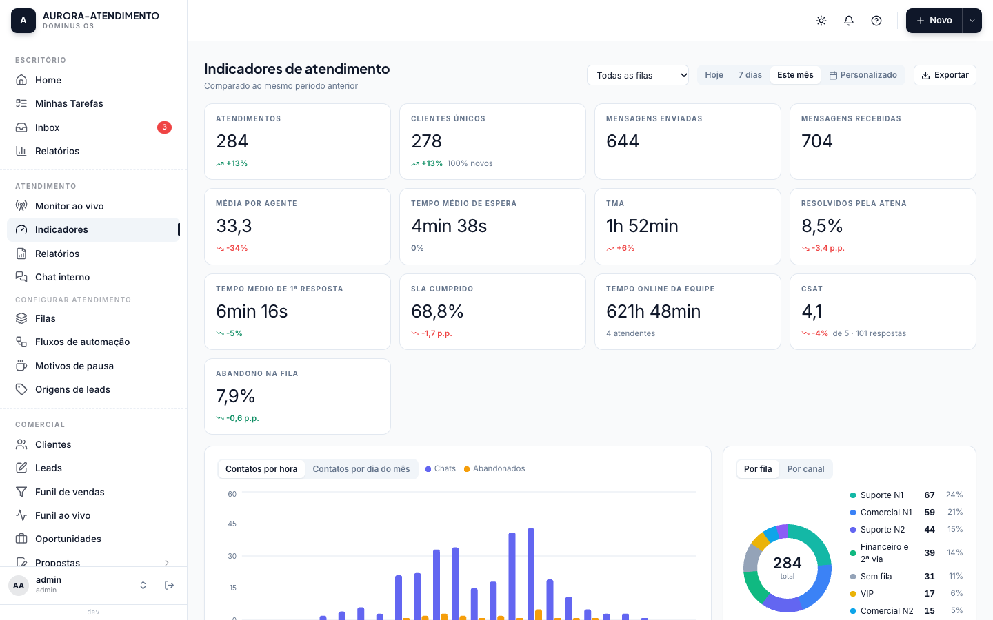The image size is (993, 620).
Task: Switch to the Por canal tab
Action: pos(805,469)
